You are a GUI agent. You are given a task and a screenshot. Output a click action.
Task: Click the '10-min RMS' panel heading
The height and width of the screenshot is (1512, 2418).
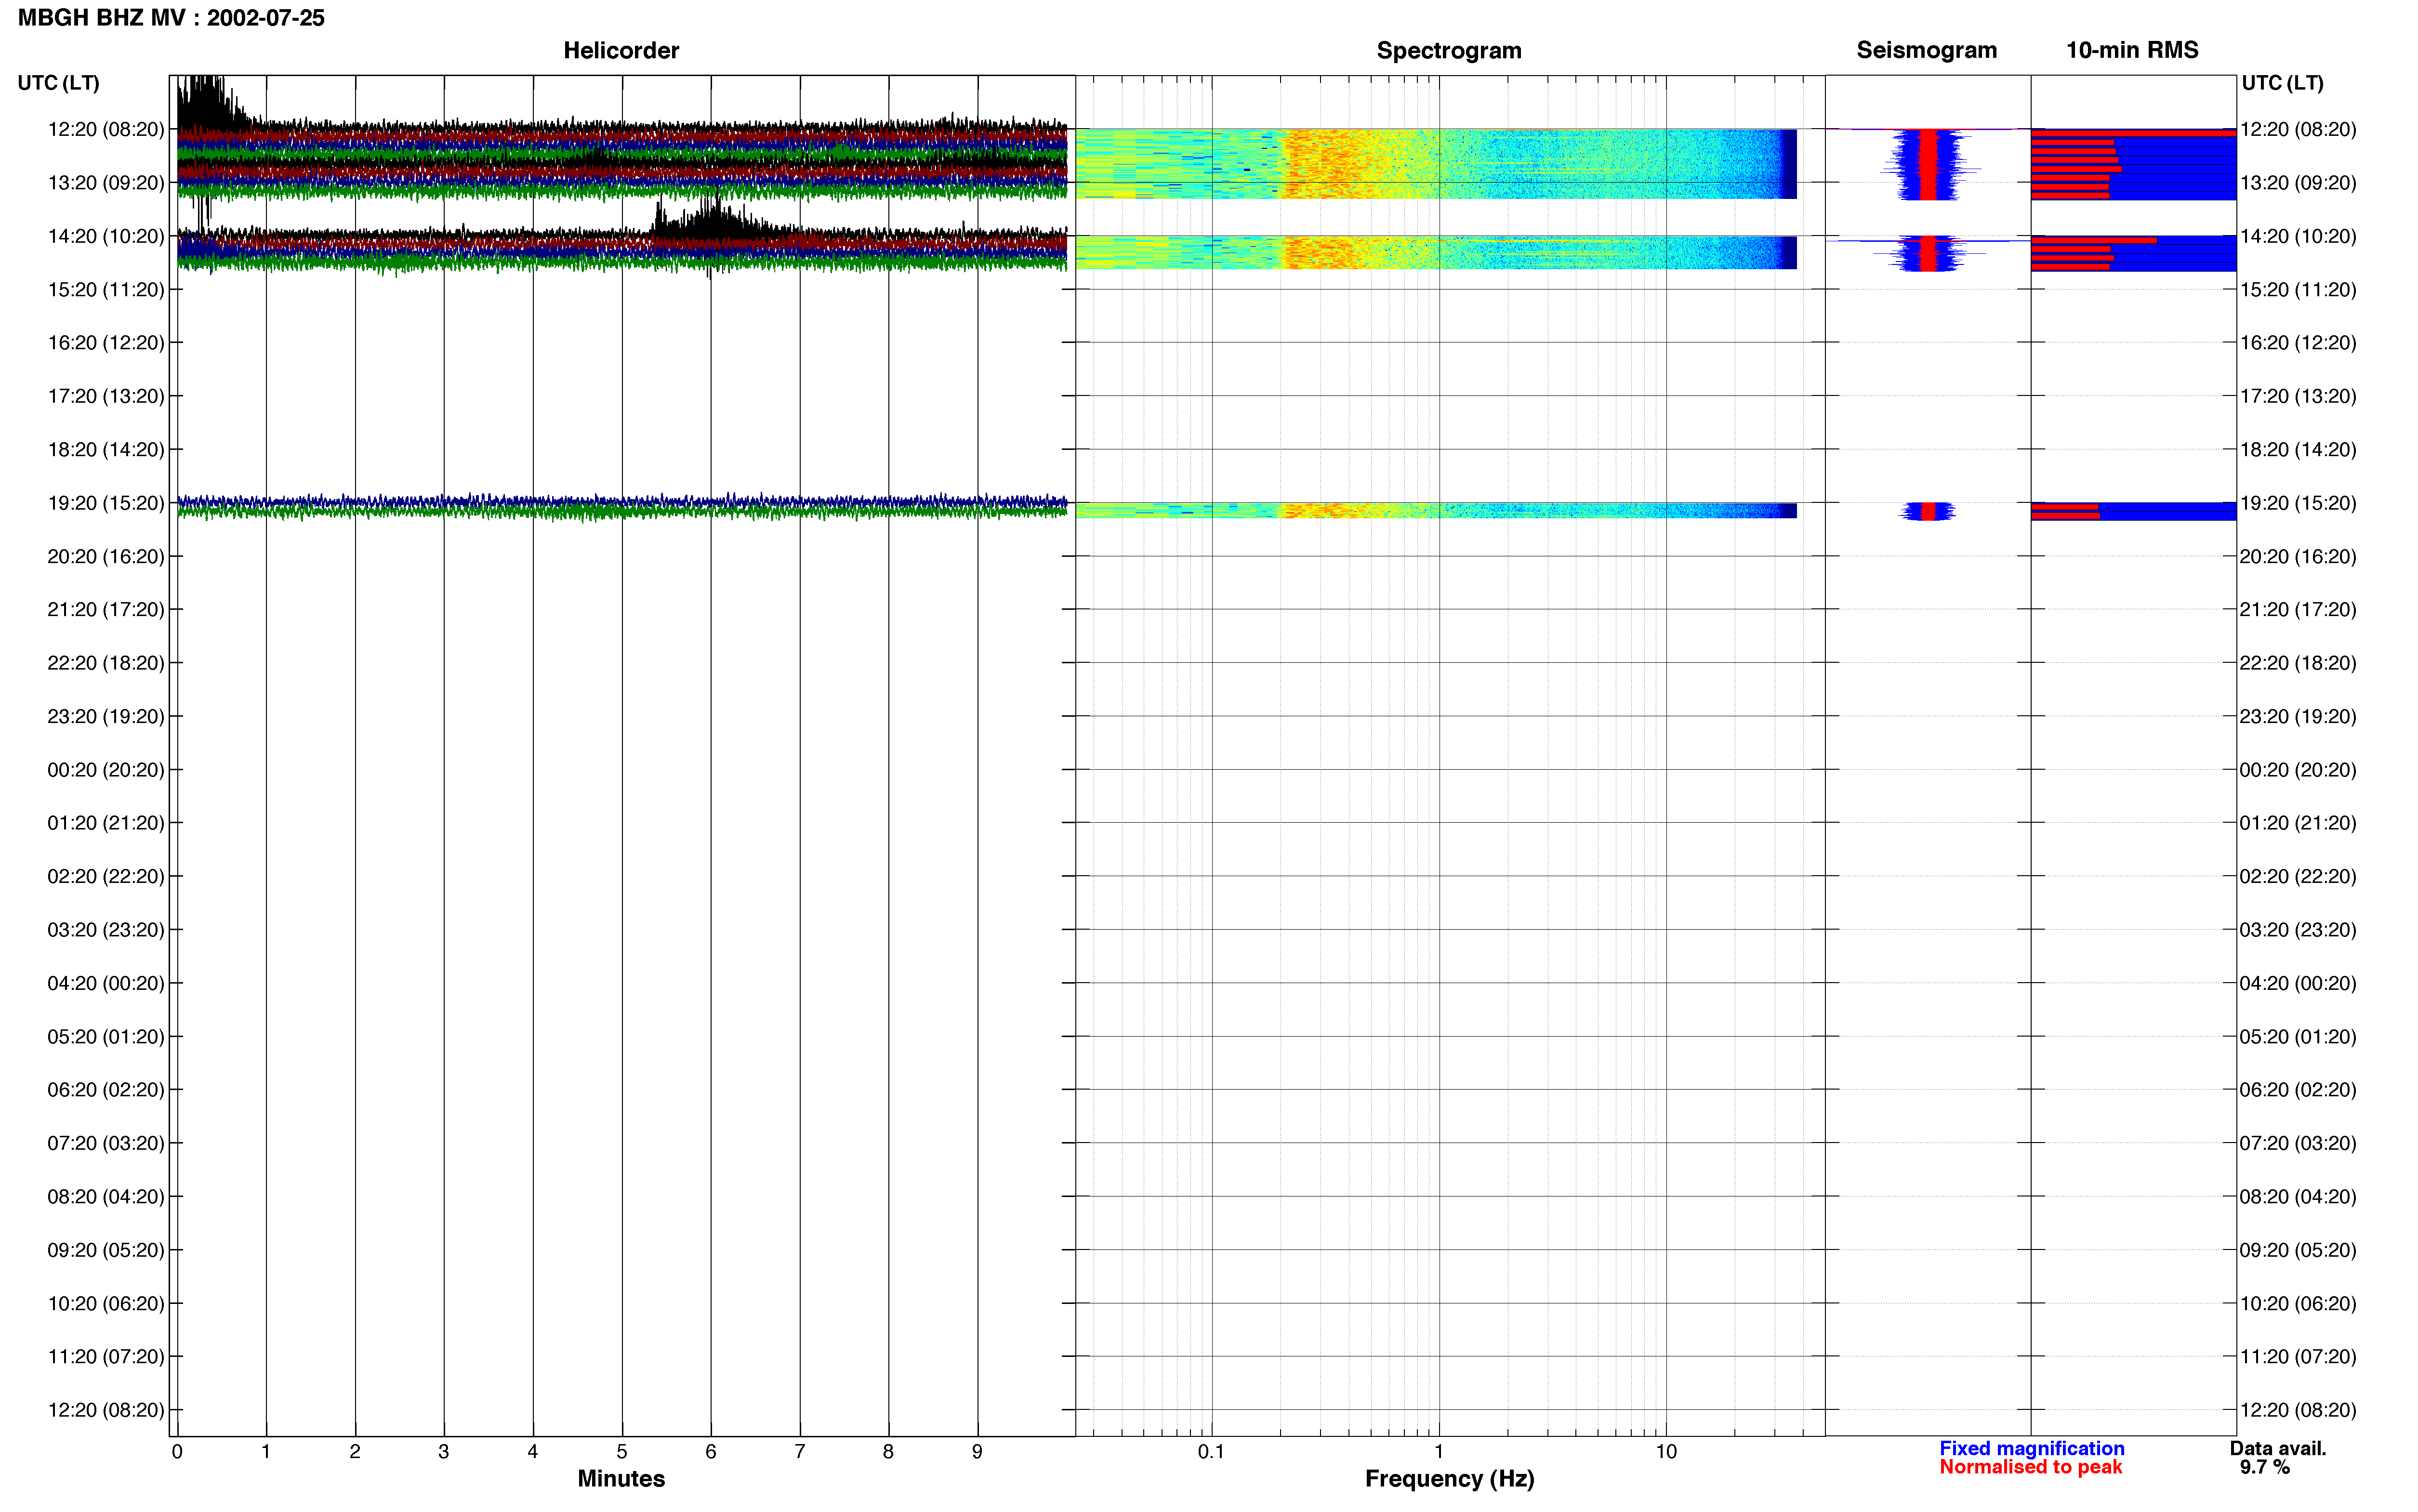click(2132, 50)
